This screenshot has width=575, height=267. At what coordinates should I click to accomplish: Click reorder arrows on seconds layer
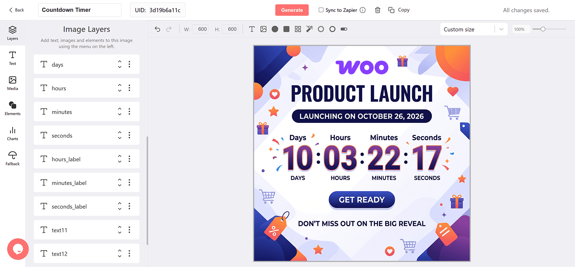(x=120, y=135)
